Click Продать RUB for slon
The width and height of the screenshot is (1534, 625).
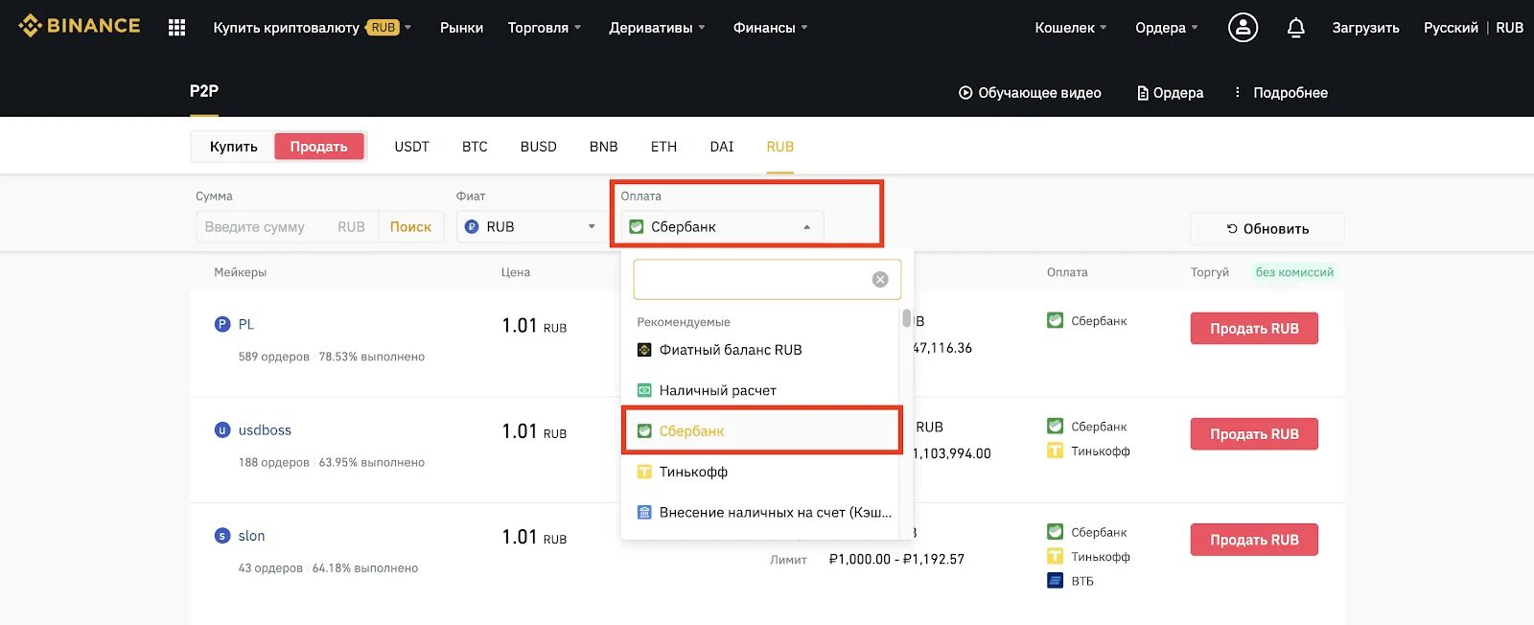pos(1254,540)
